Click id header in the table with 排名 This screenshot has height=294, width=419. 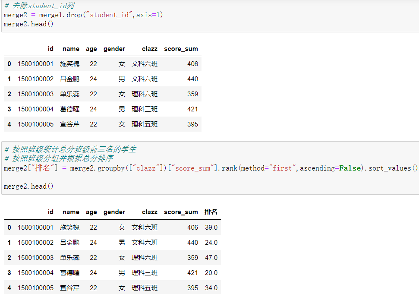(50, 212)
